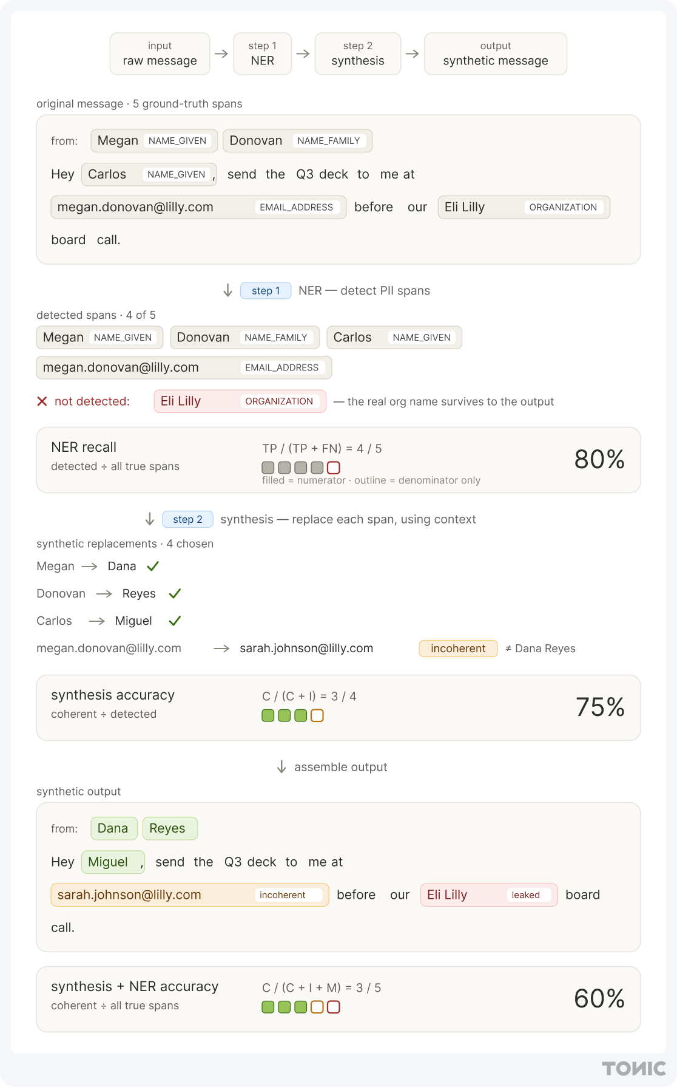This screenshot has width=677, height=1087.
Task: Click the 75% synthesis accuracy value
Action: (600, 707)
